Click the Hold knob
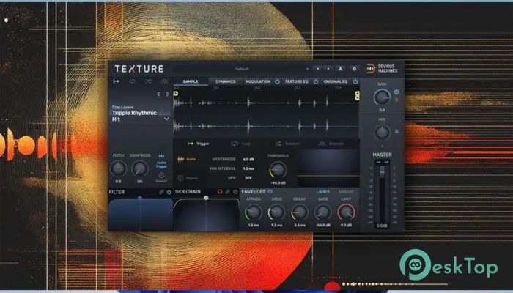Image resolution: width=513 pixels, height=293 pixels. (276, 212)
